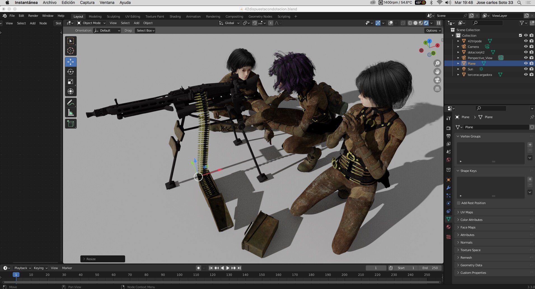Toggle visibility of terceracargadora object

[526, 74]
